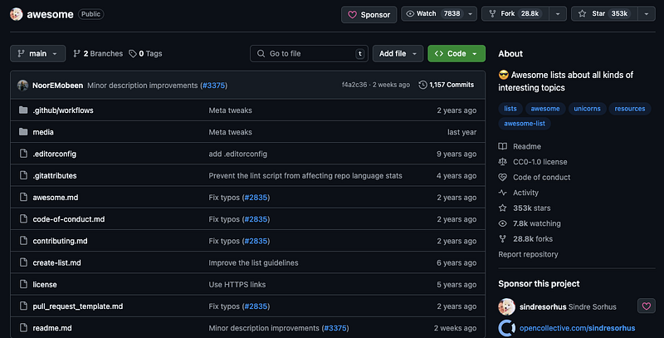Click the scales icon beside CC0-1.0 license
The width and height of the screenshot is (664, 338).
coord(503,161)
